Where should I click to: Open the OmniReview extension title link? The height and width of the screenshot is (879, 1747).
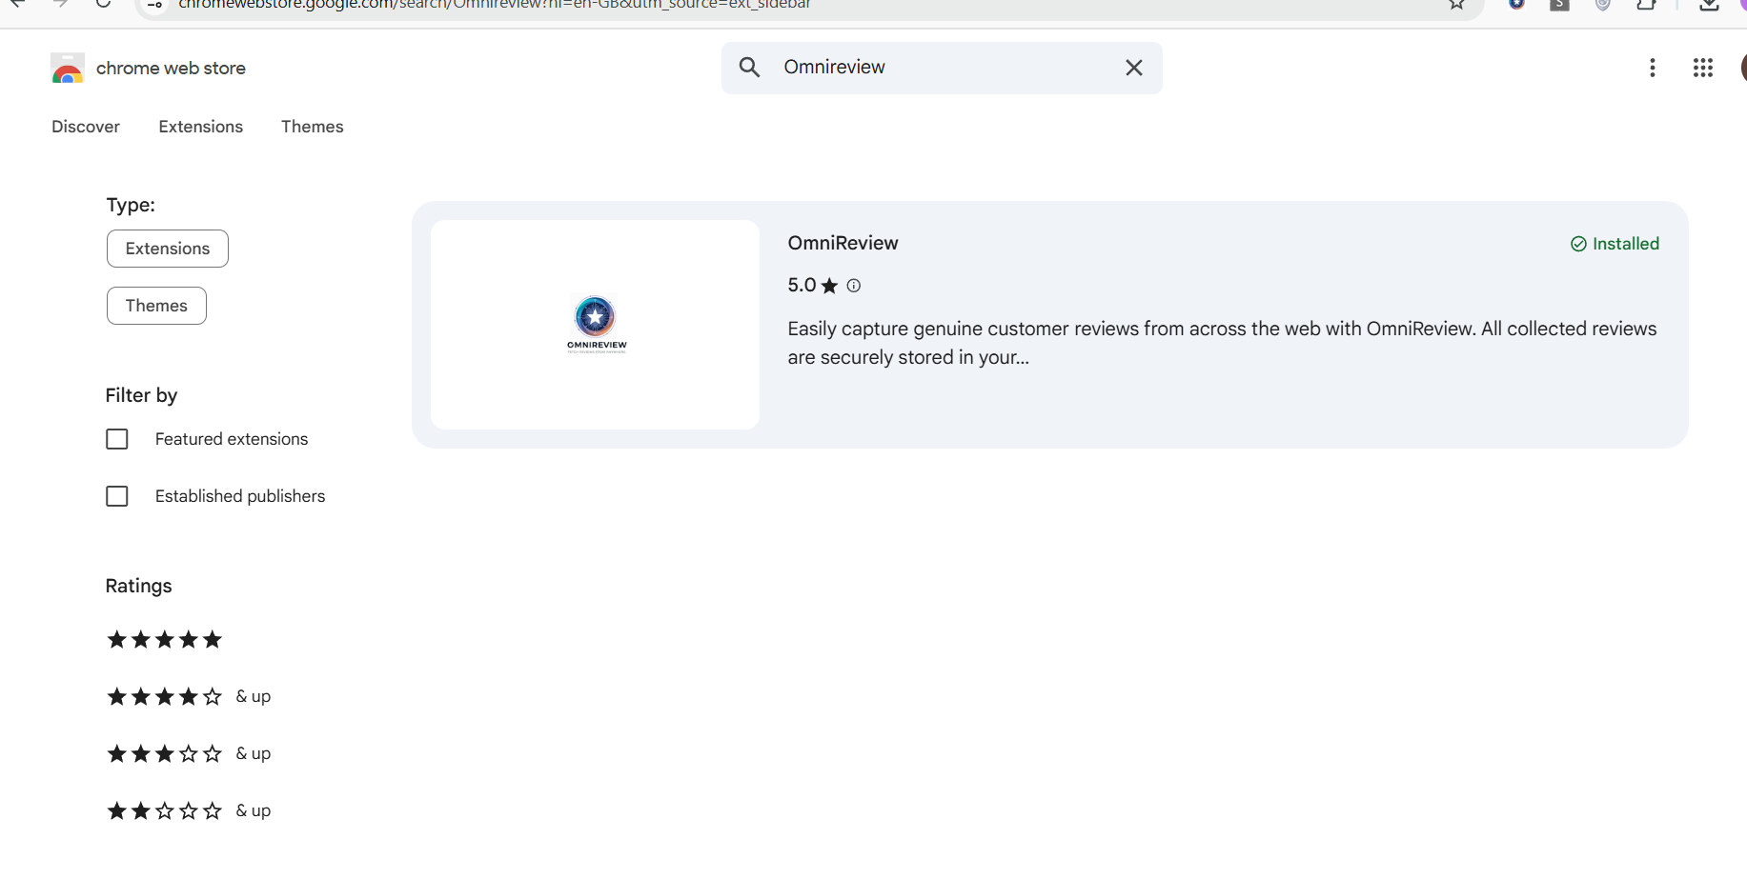click(843, 243)
